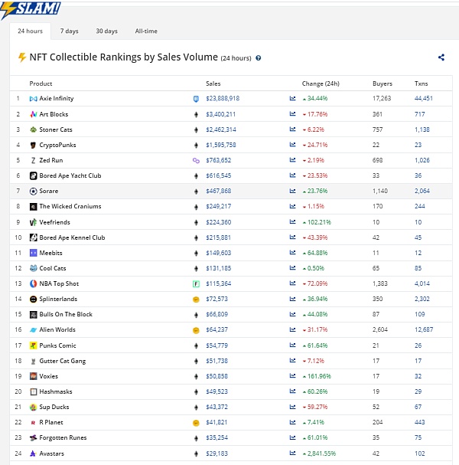
Task: Click the Sales column header
Action: click(x=213, y=84)
